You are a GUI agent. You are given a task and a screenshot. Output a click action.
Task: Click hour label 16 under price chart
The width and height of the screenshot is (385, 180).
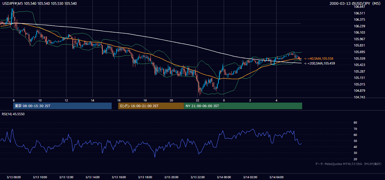[119, 100]
